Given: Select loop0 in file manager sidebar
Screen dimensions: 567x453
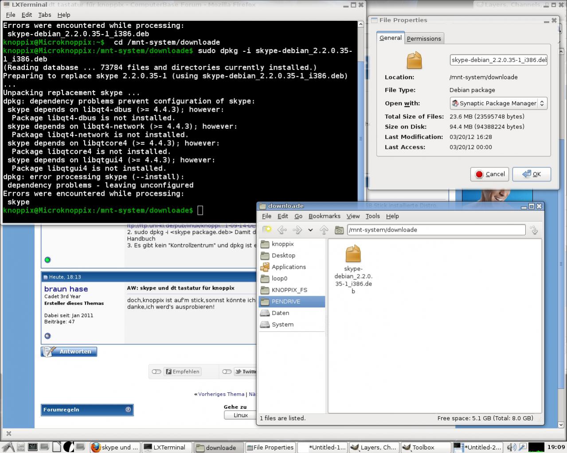Looking at the screenshot, I should point(292,279).
